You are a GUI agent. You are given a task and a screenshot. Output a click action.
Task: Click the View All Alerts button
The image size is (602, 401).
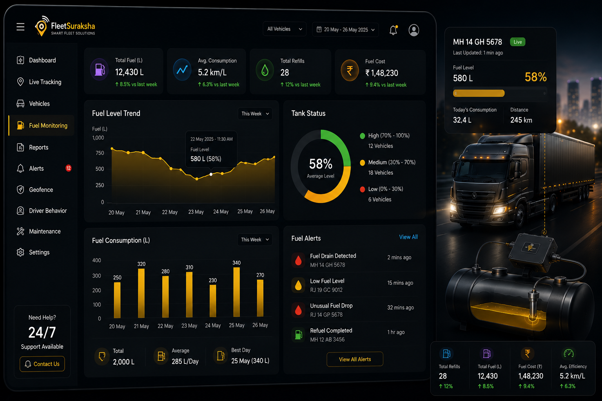[355, 359]
